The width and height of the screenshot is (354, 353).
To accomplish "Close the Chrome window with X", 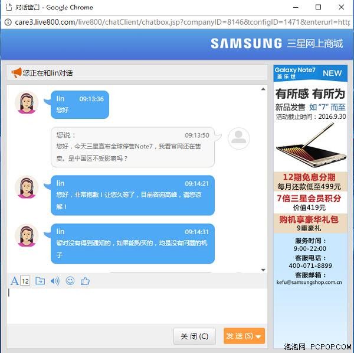I will click(342, 8).
